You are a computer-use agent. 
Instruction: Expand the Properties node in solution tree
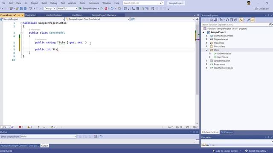point(206,43)
